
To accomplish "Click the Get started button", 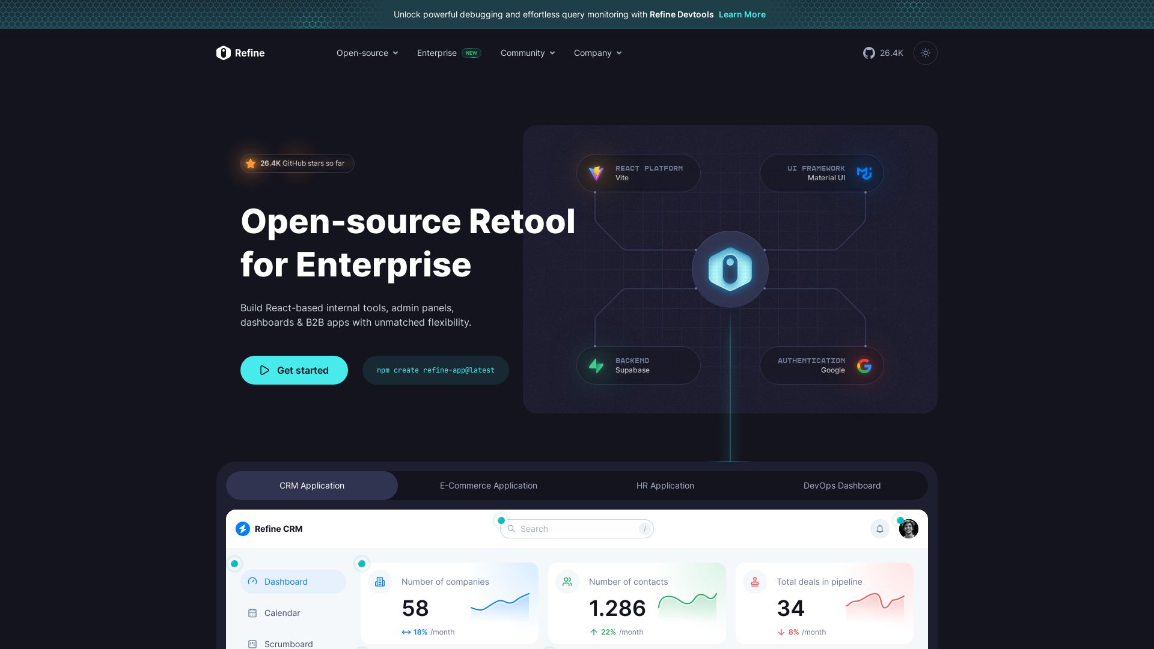I will [294, 370].
